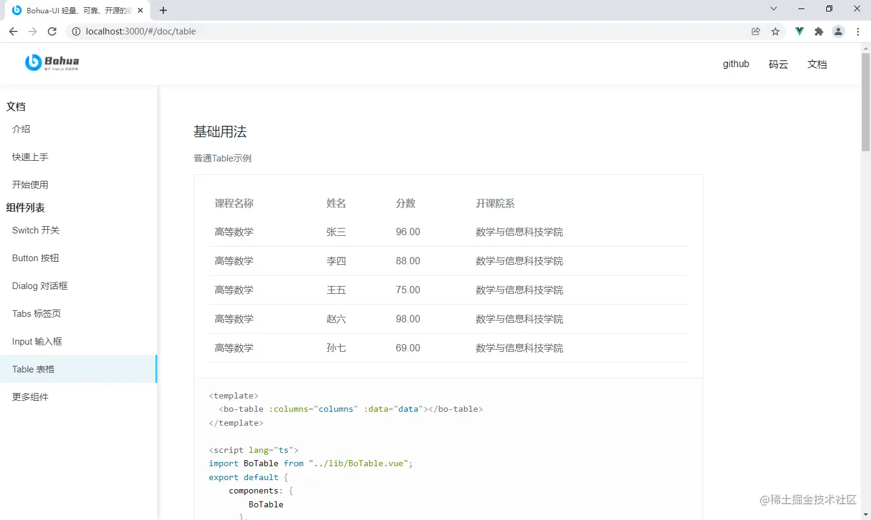Close the Bohua-UI browser tab

tap(140, 10)
